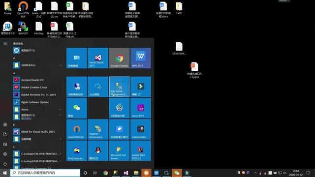Open the Axure RP 8 tile

pos(141,108)
